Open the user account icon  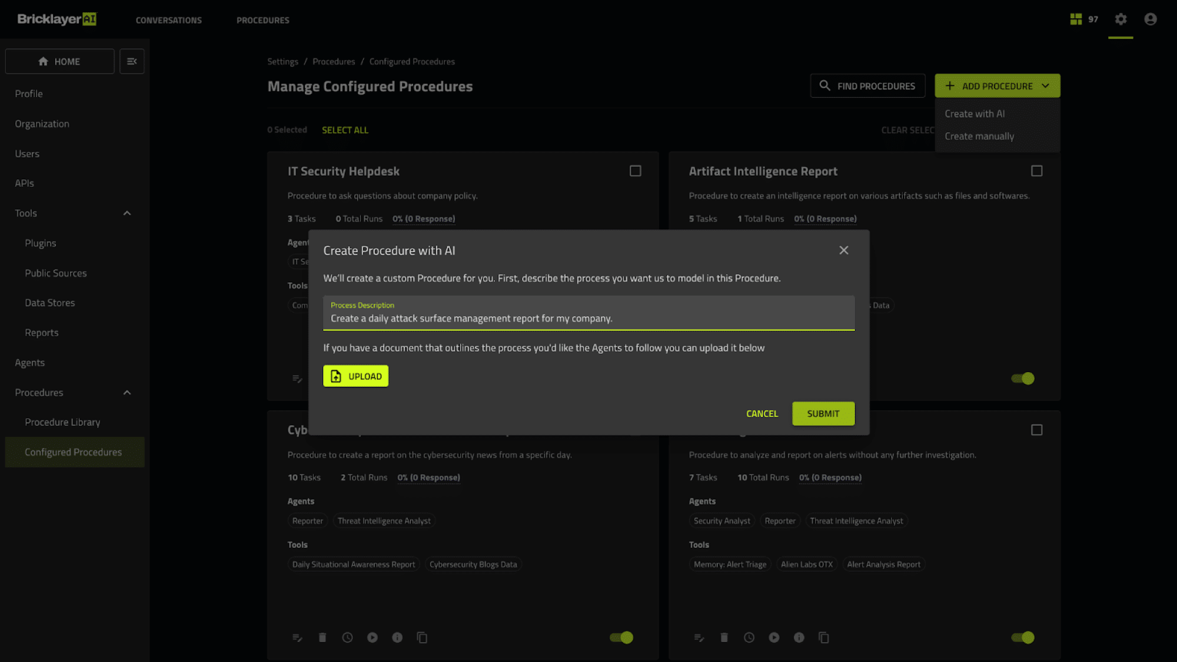click(1151, 19)
